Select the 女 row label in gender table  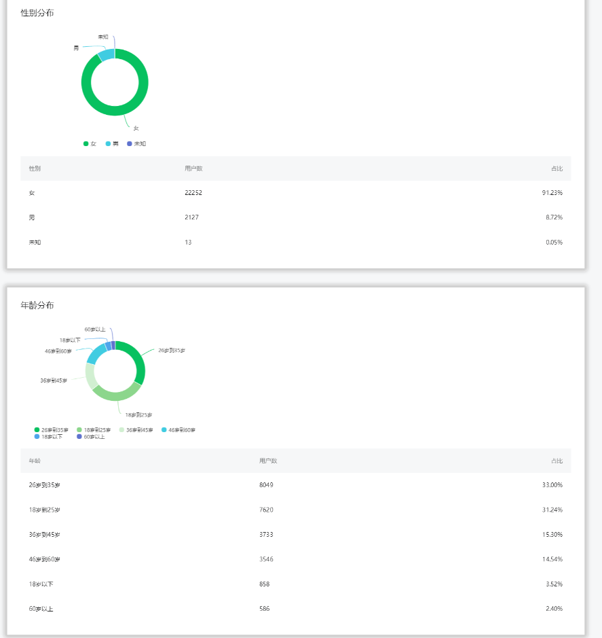tap(32, 193)
